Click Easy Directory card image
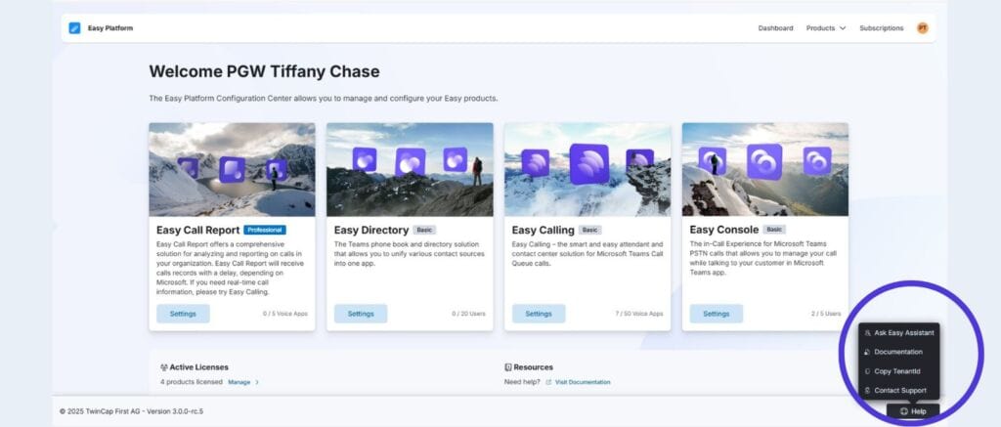Screen dimensions: 1001x427 [x=410, y=169]
